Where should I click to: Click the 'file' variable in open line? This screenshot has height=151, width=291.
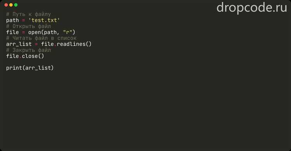(x=12, y=32)
